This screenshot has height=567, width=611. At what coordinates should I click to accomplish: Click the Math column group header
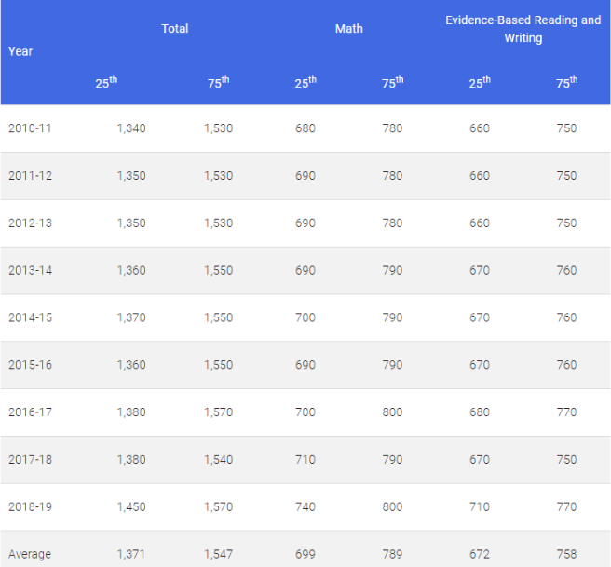point(349,29)
